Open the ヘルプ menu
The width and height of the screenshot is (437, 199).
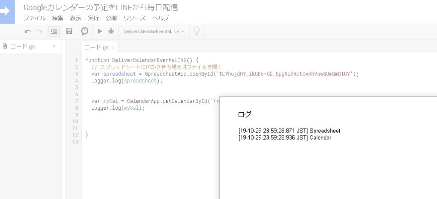[x=160, y=18]
